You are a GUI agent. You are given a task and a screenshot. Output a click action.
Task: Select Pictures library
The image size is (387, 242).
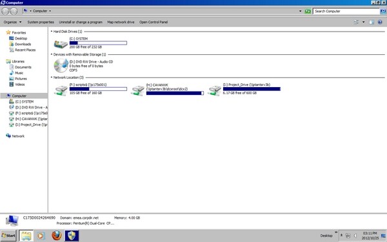pos(21,79)
